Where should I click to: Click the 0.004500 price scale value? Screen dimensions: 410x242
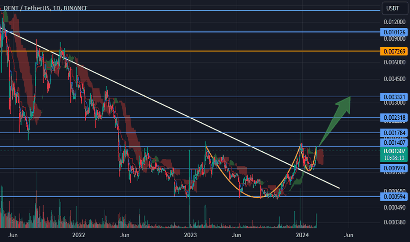tap(394, 79)
